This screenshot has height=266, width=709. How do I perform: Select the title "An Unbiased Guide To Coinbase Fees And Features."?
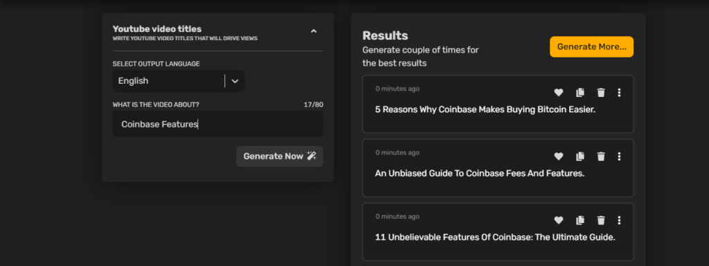tap(480, 173)
